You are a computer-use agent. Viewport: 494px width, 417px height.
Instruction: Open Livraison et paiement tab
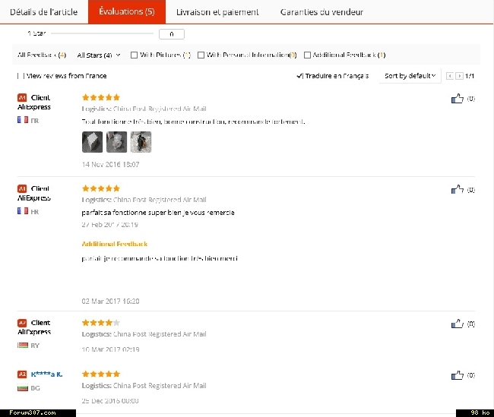pos(217,12)
